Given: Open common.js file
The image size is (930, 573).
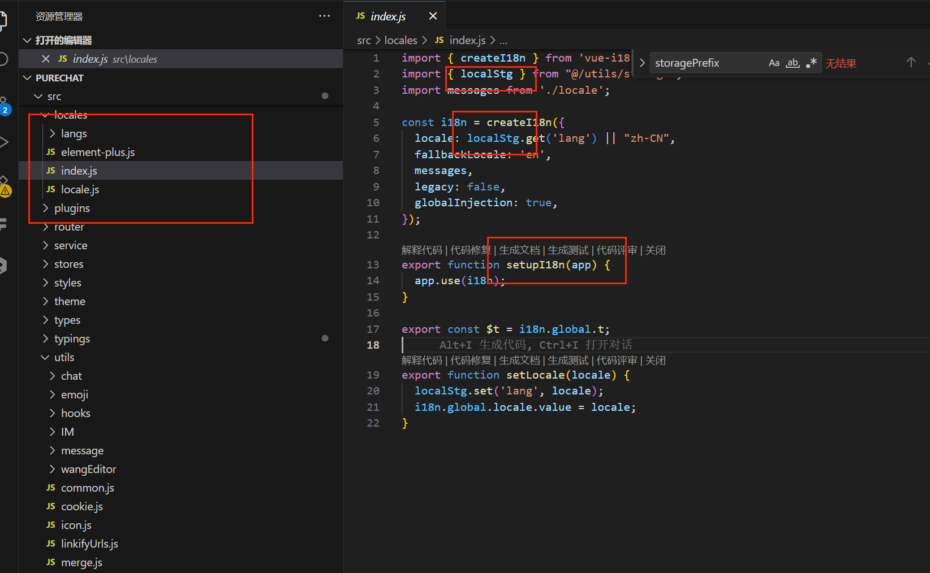Looking at the screenshot, I should (88, 488).
